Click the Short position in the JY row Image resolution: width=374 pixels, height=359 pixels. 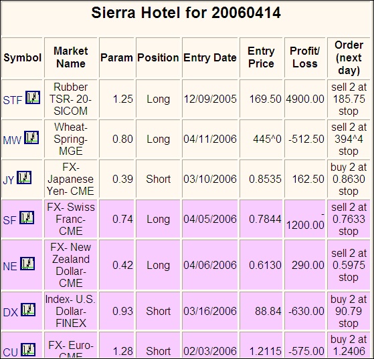point(158,179)
